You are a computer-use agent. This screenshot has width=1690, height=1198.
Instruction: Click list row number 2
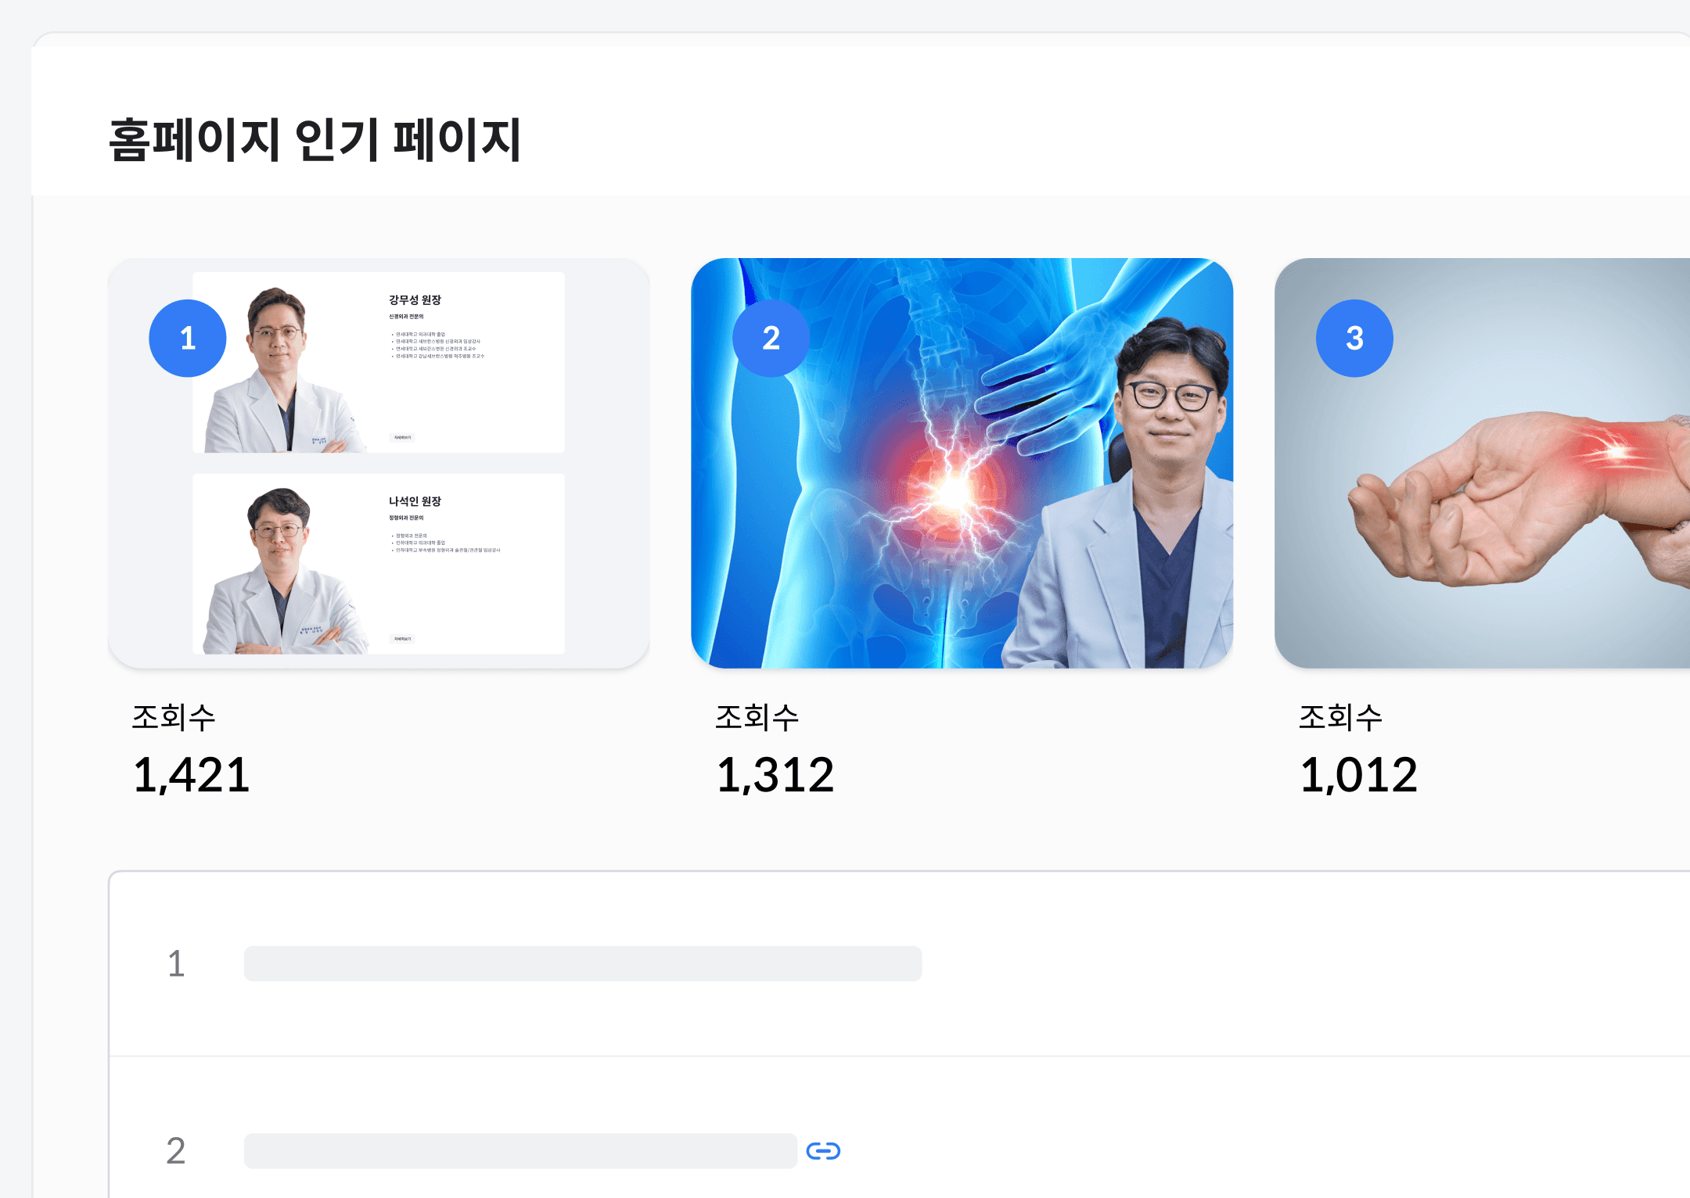176,1151
